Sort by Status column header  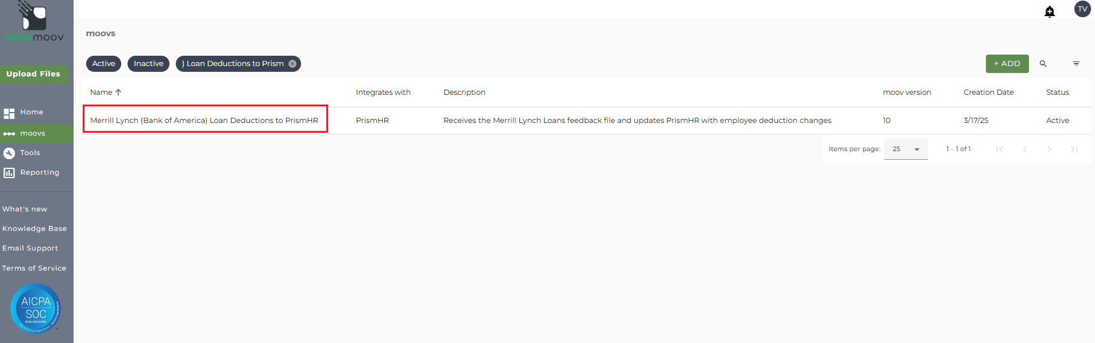click(1057, 92)
